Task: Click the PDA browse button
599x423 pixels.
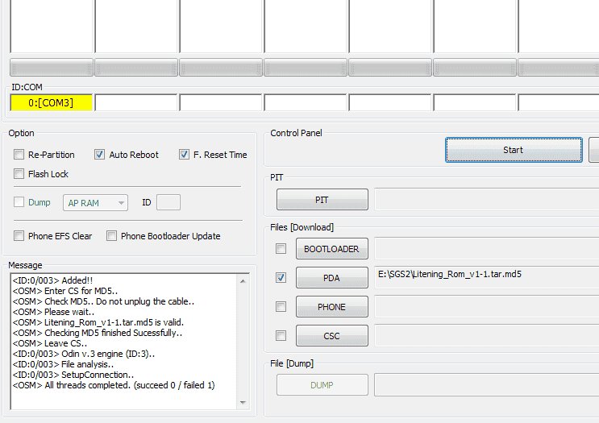Action: coord(331,278)
